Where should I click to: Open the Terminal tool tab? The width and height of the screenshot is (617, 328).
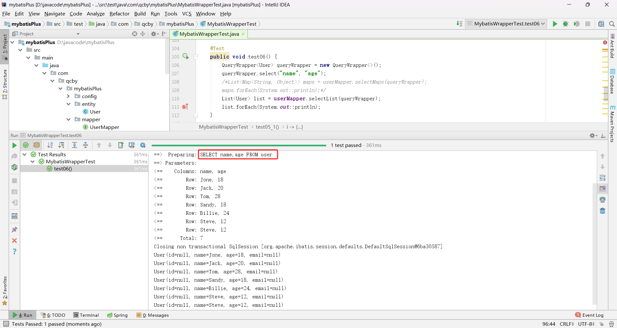pyautogui.click(x=86, y=315)
